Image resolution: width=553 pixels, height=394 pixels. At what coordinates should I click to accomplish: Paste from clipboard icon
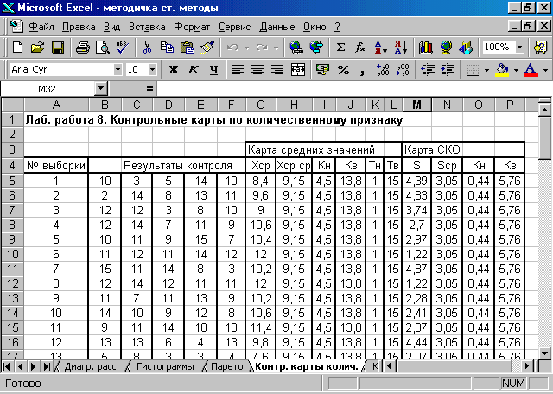pos(187,47)
